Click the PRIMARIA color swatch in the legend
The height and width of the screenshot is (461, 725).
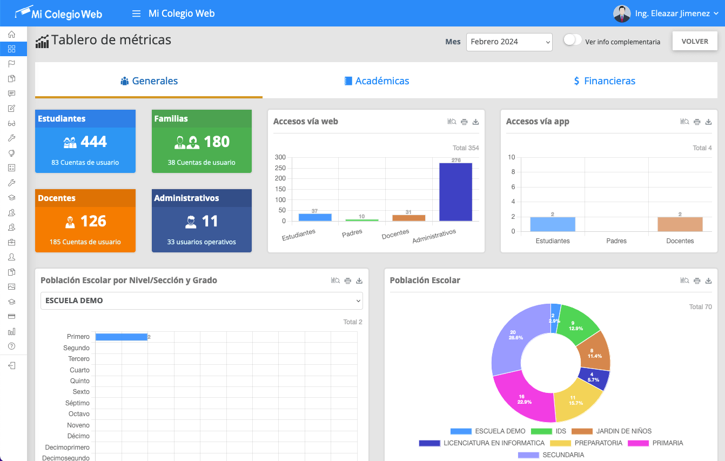tap(636, 443)
